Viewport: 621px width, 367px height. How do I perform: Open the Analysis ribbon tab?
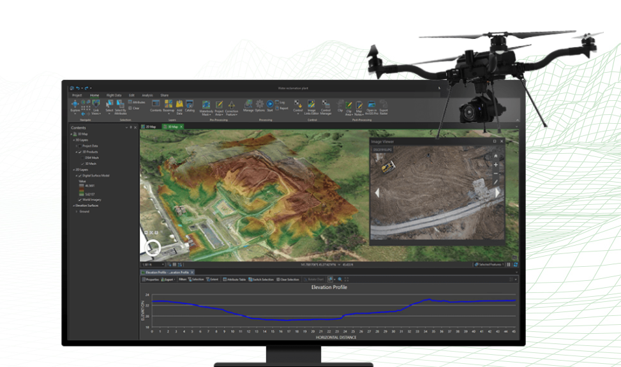[147, 95]
